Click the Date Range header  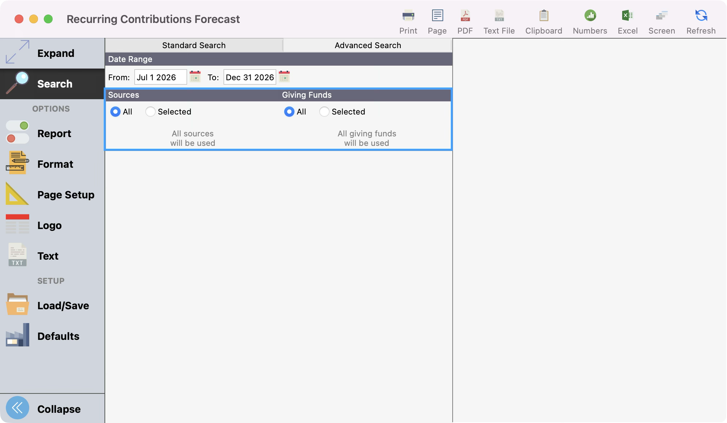[279, 59]
